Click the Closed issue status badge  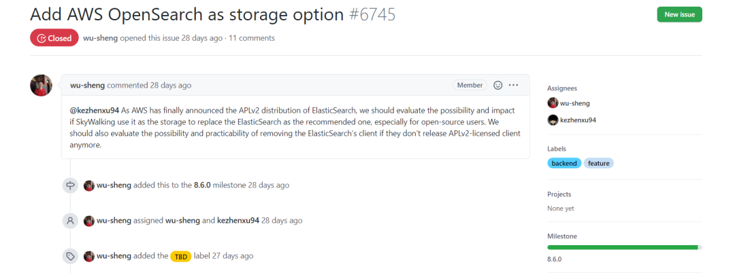pos(54,38)
